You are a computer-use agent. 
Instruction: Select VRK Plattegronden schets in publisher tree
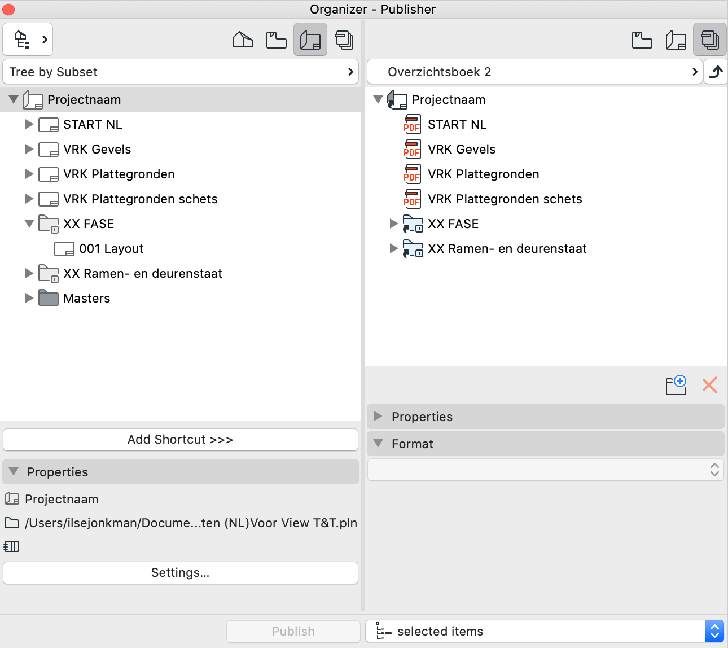(505, 199)
